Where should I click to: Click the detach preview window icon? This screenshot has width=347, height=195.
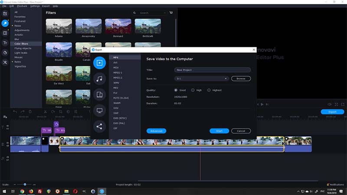pos(343,104)
